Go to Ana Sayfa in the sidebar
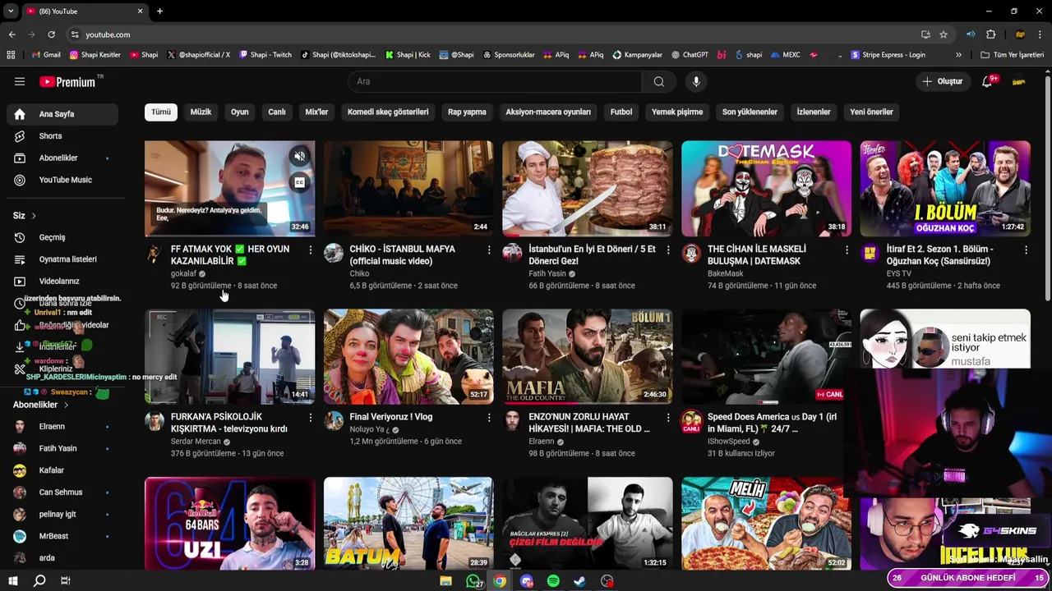1052x591 pixels. click(62, 114)
